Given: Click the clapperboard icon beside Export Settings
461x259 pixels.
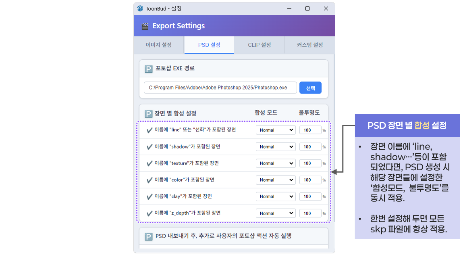Looking at the screenshot, I should click(x=144, y=25).
